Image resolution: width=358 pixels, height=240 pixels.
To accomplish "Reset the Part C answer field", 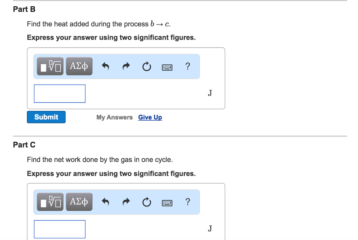I will pyautogui.click(x=146, y=202).
